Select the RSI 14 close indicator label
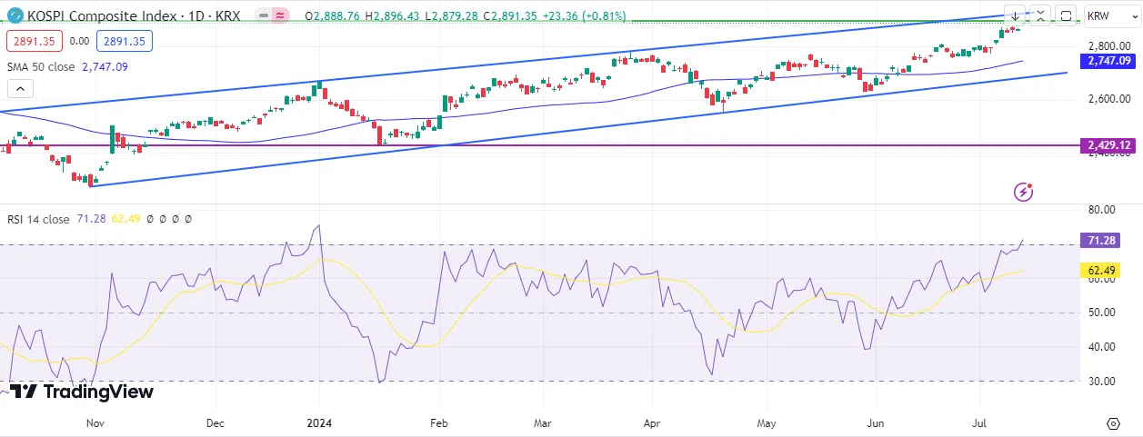This screenshot has width=1143, height=437. tap(37, 219)
